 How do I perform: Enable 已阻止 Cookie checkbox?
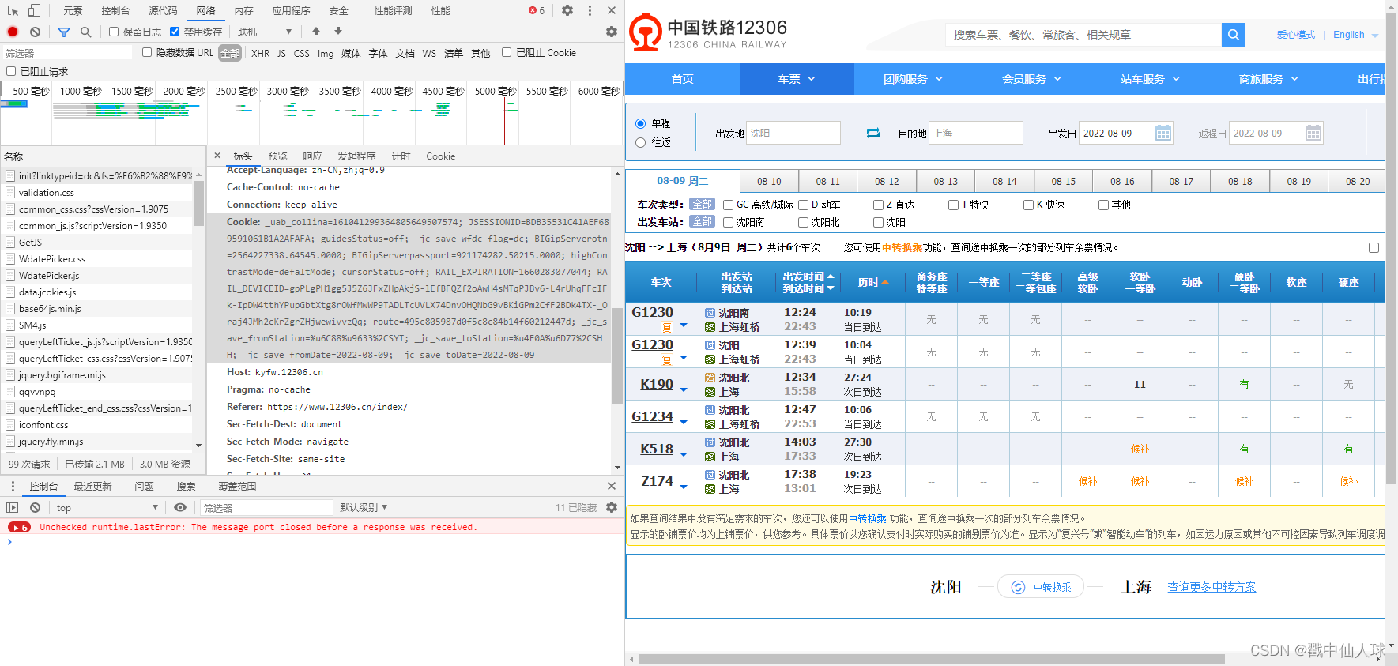tap(507, 52)
